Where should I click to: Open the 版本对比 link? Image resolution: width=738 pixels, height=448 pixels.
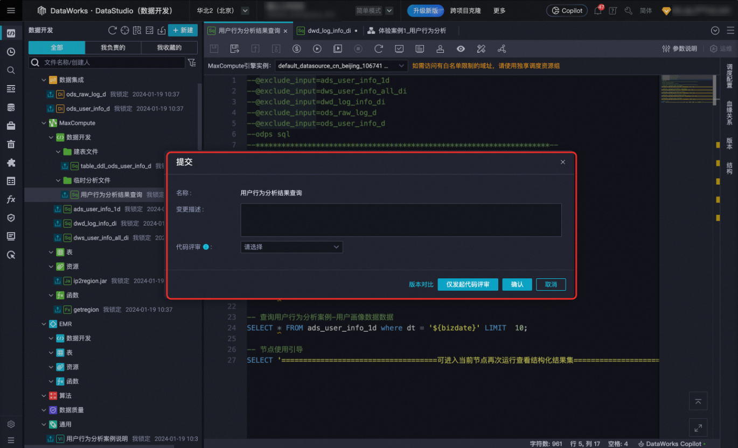421,284
